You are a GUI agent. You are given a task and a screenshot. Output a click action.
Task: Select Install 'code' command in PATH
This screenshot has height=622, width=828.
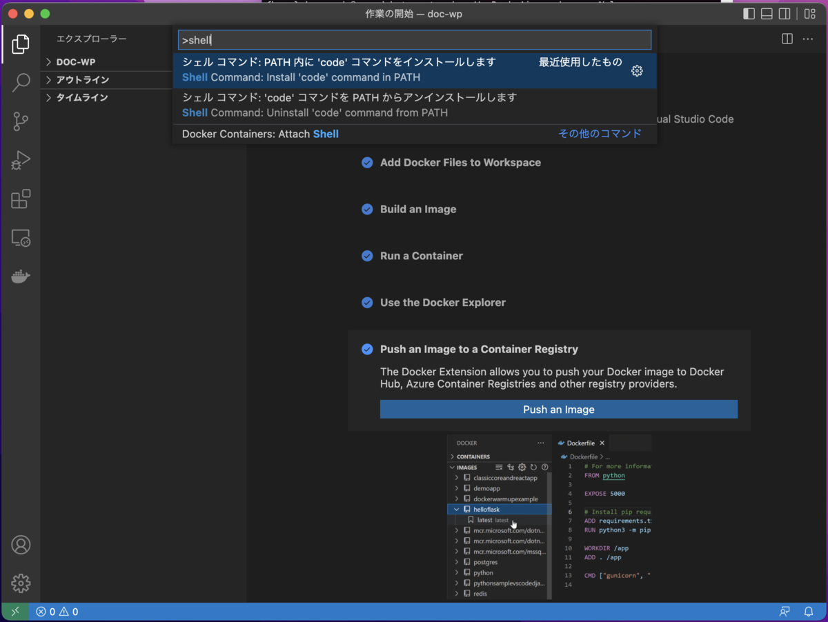pyautogui.click(x=415, y=70)
